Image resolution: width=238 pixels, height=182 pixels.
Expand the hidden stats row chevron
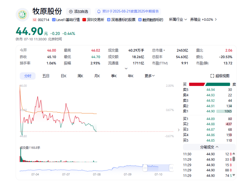point(126,68)
